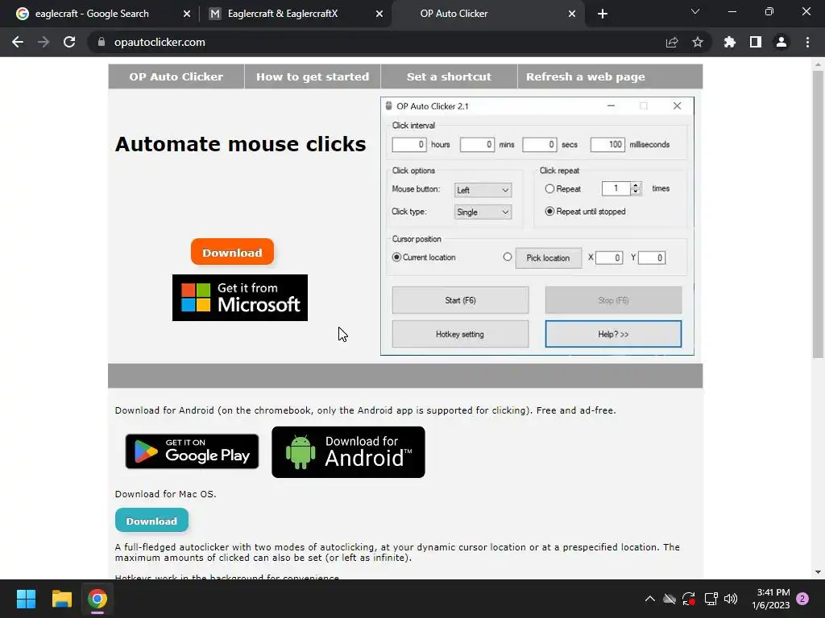Close the Eaglercraft & EaglercraftX tab

pyautogui.click(x=379, y=14)
